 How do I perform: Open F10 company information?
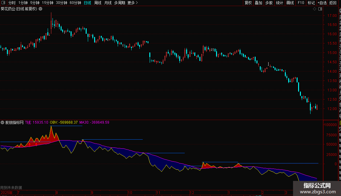coord(301,3)
